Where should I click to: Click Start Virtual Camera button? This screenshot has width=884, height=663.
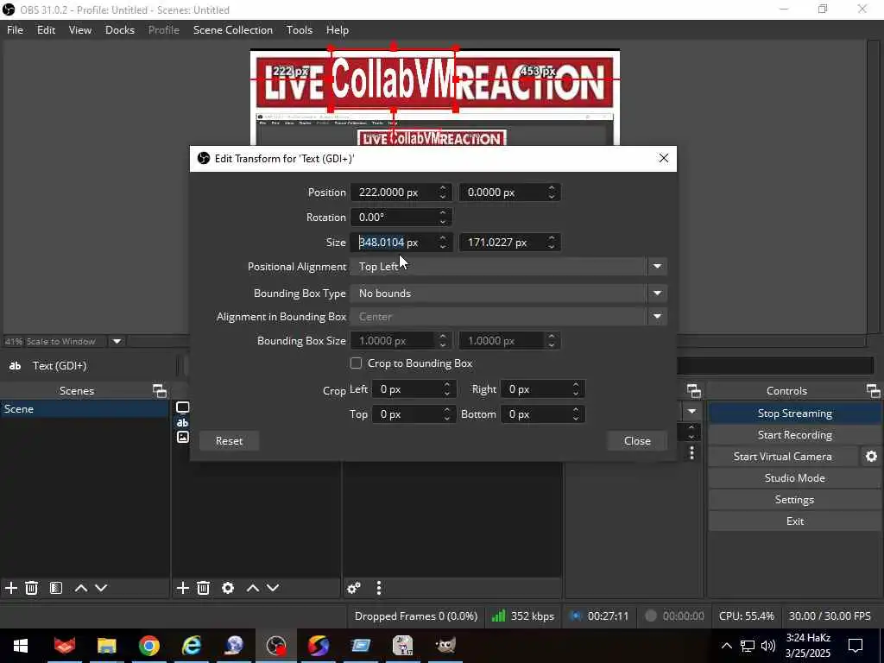[782, 457]
